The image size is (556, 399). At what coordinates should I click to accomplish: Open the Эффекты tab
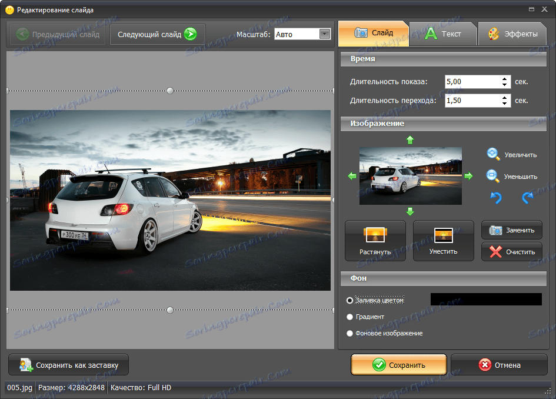point(512,34)
